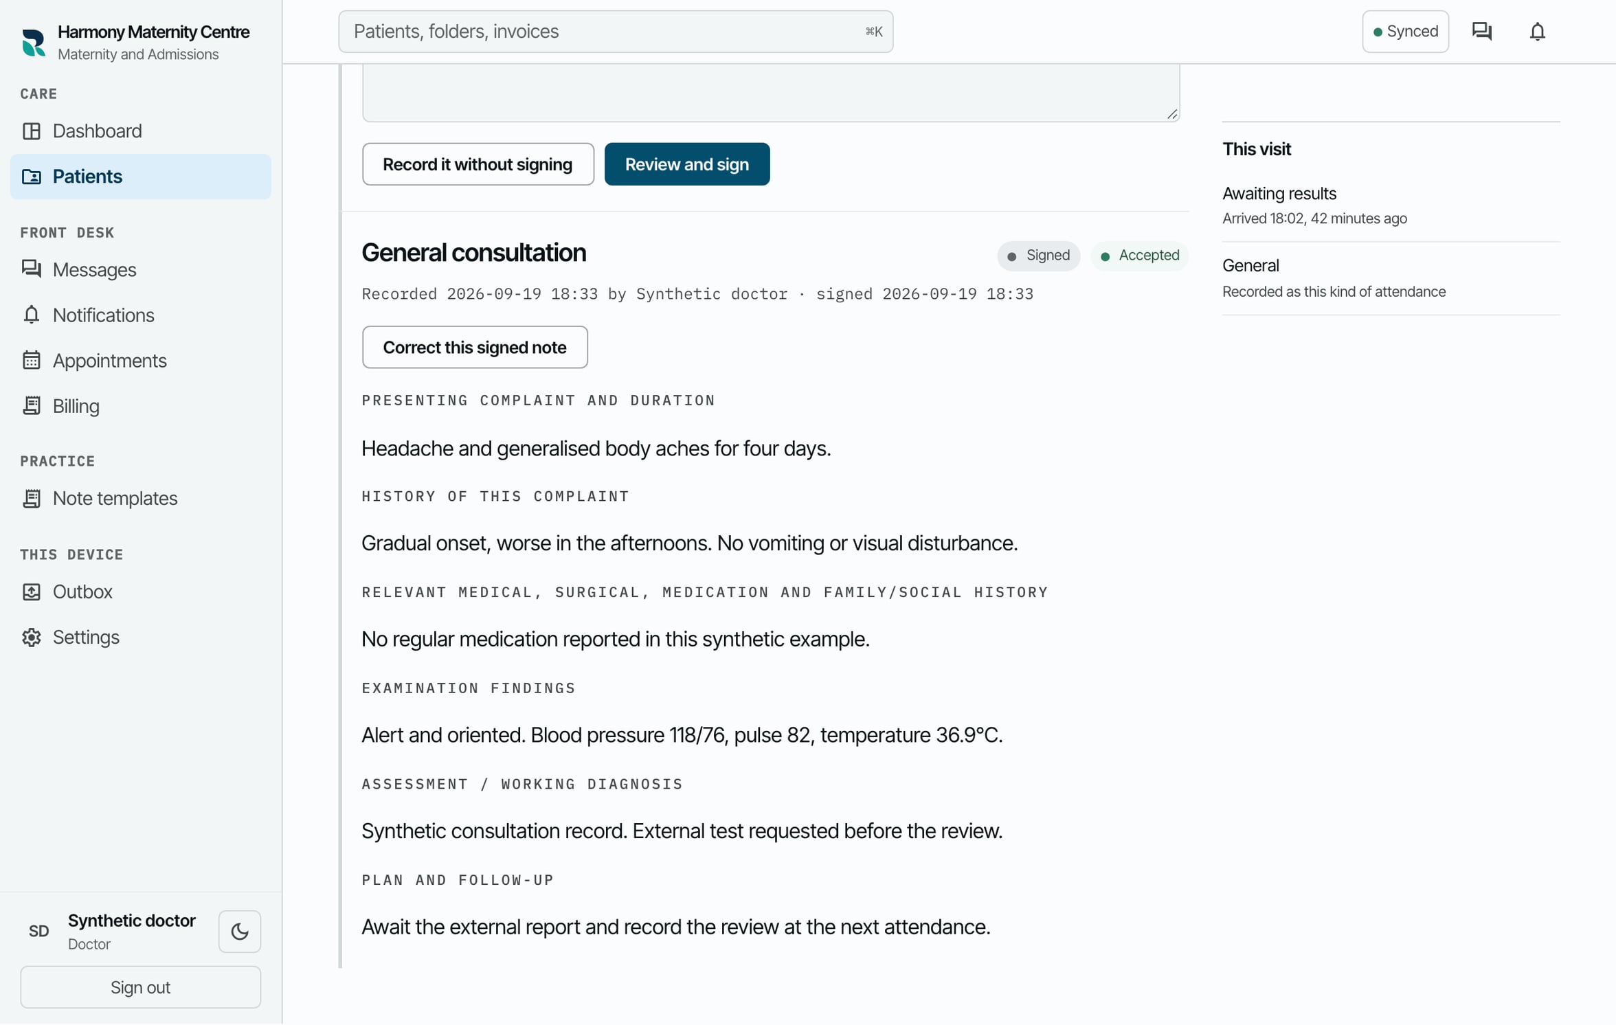Click the Dashboard grid icon in sidebar

pyautogui.click(x=32, y=131)
